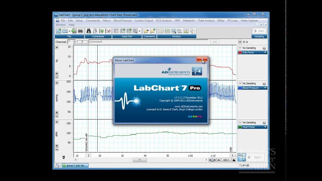Image resolution: width=322 pixels, height=181 pixels.
Task: Click the red no-entry bracket Commands icon
Action: (x=108, y=31)
